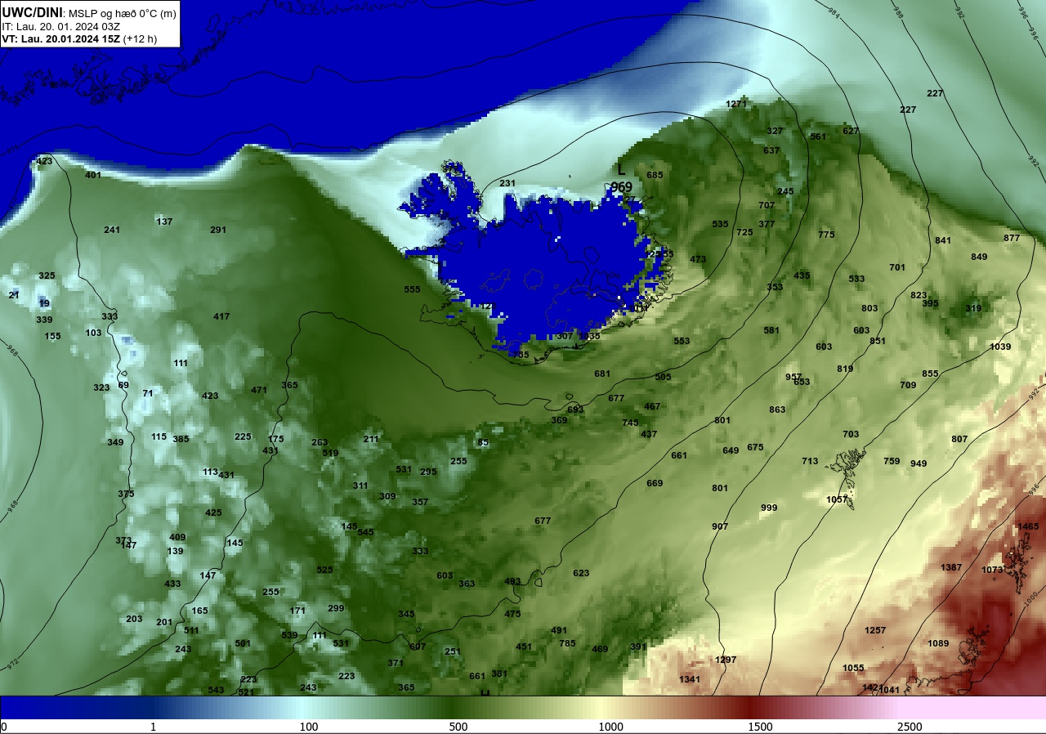Click the 349 height value

click(115, 442)
